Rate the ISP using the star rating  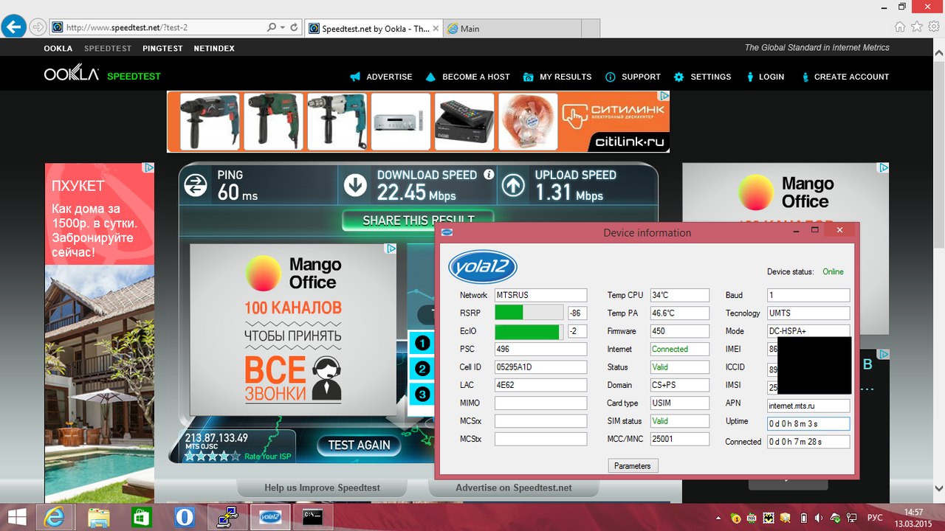pyautogui.click(x=212, y=457)
